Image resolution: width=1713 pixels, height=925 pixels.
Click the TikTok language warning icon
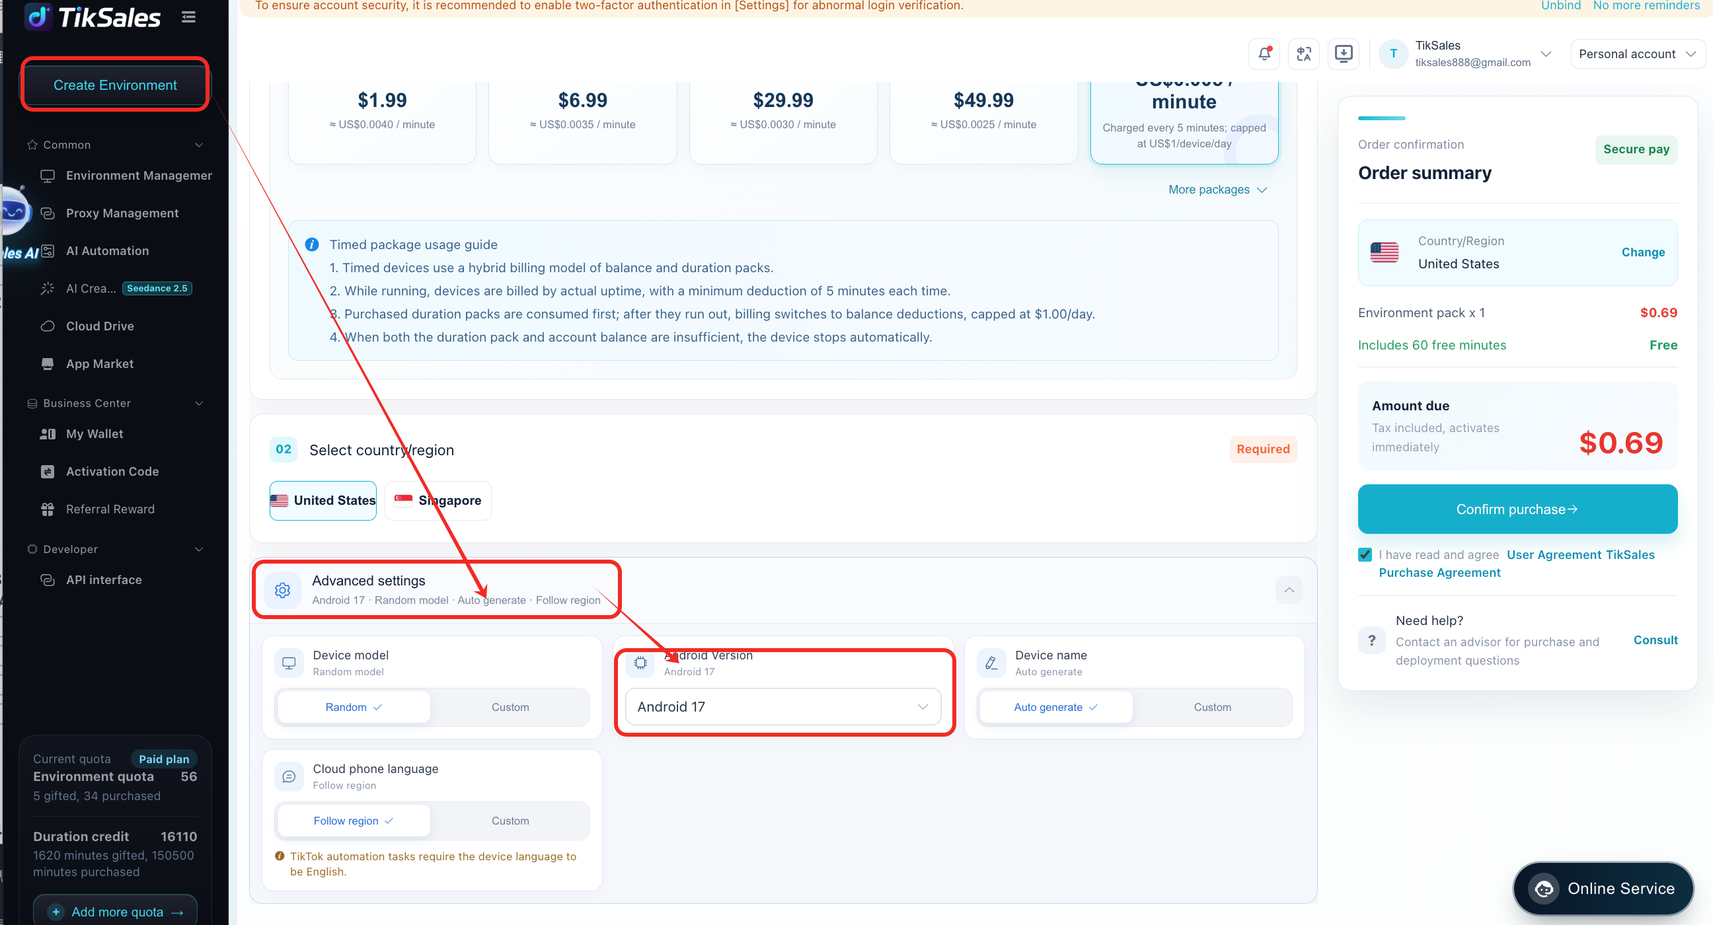point(280,856)
